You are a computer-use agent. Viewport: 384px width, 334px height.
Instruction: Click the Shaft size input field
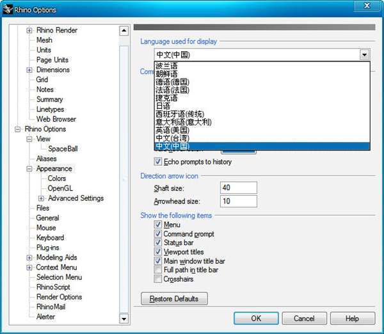239,188
